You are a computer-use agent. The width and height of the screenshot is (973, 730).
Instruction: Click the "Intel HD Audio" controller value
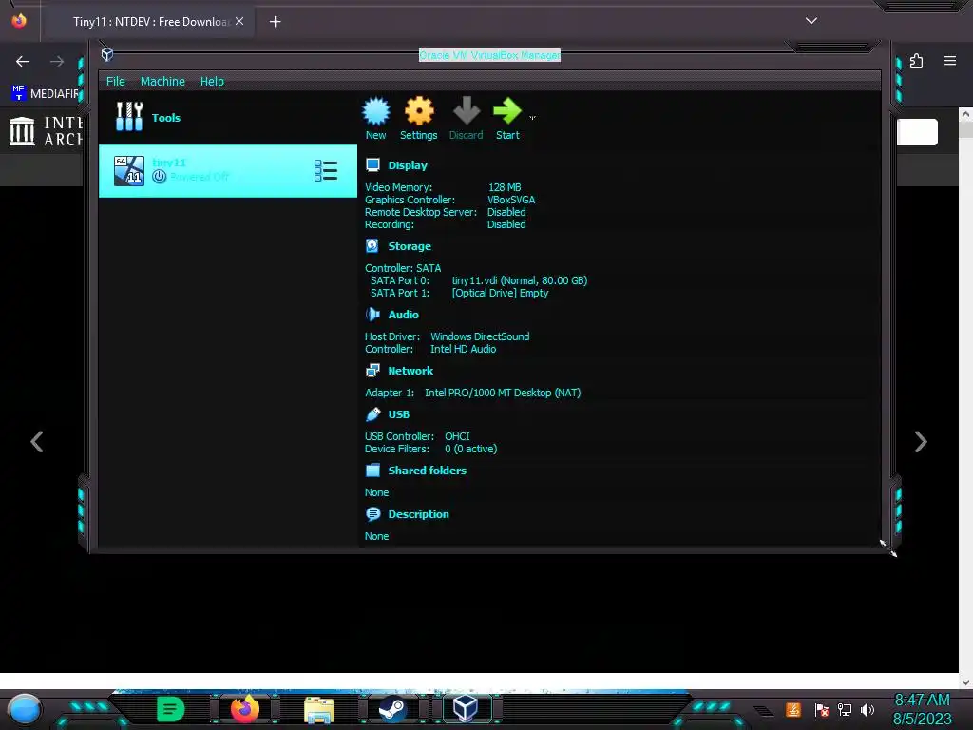tap(463, 349)
